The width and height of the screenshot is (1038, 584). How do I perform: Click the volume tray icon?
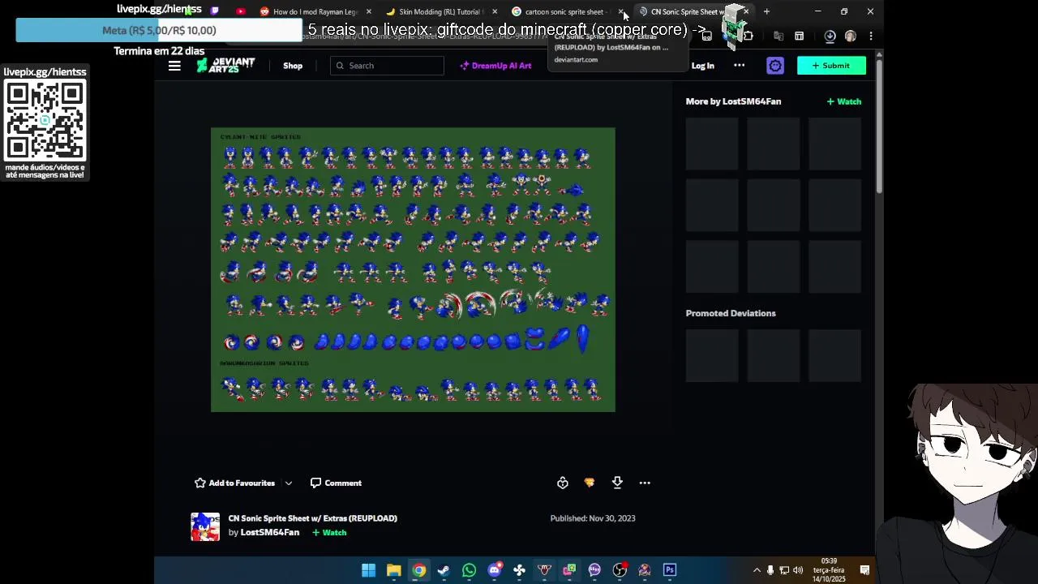pos(798,570)
